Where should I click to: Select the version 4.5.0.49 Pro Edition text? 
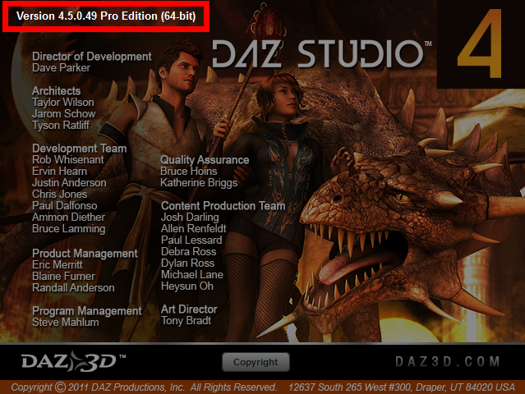pyautogui.click(x=106, y=16)
